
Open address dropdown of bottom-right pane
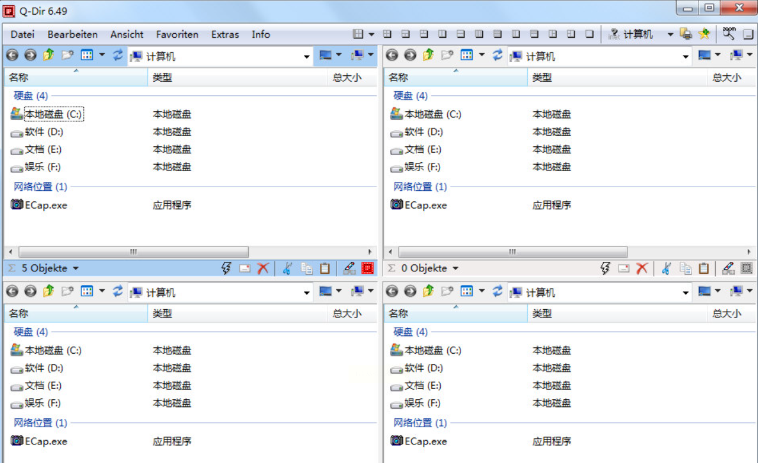686,292
